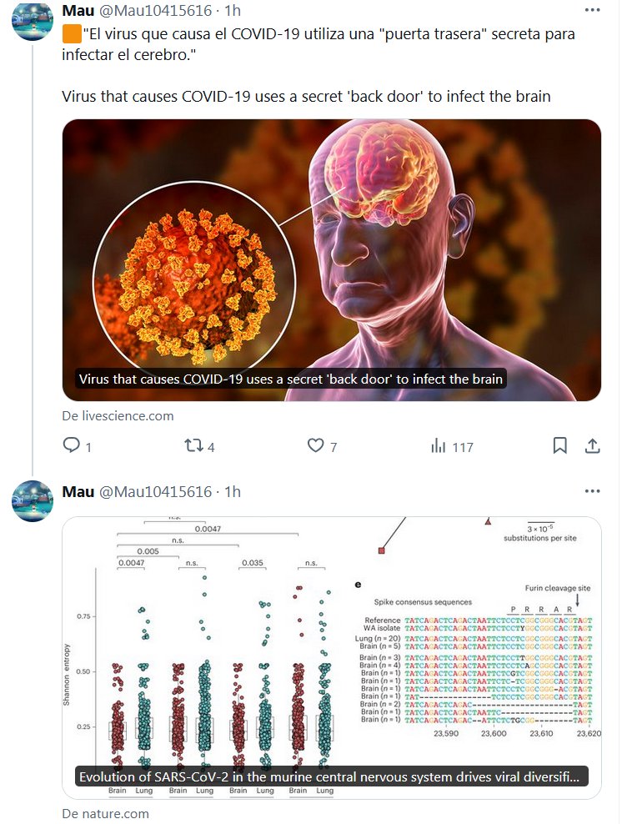627x824 pixels.
Task: Open @Mau10415616 handle on second tweet
Action: [155, 491]
